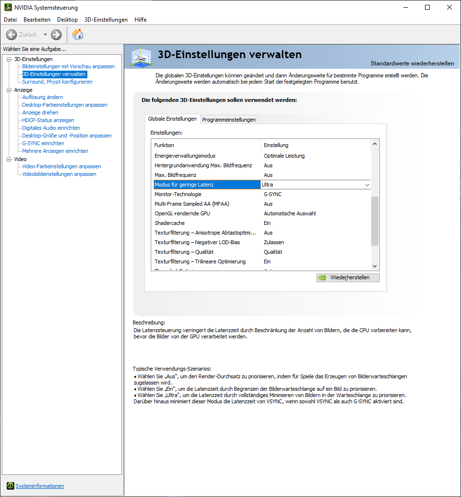Open the Systeminformationen link
This screenshot has height=497, width=461.
coord(40,486)
